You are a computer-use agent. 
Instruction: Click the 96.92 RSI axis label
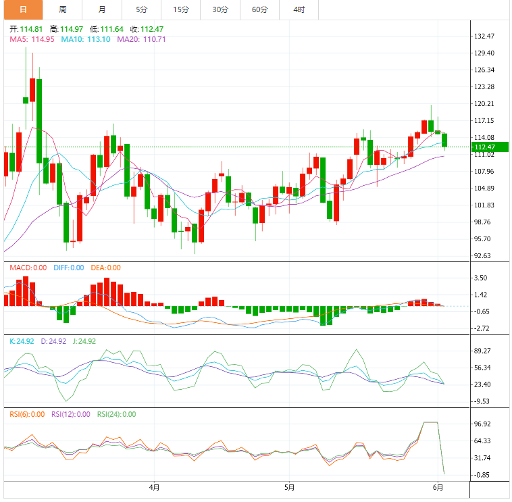point(482,424)
